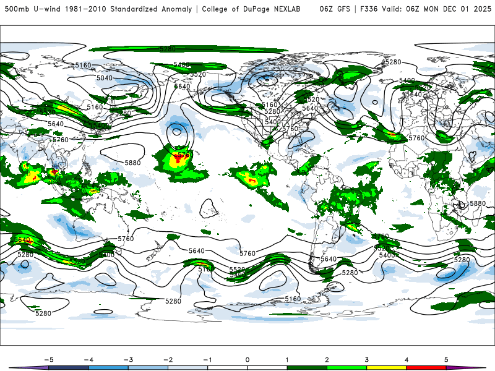Image resolution: width=495 pixels, height=371 pixels.
Task: Click the "F336 Valid: 06Z MON DEC 01 2025" text
Action: tap(426, 9)
